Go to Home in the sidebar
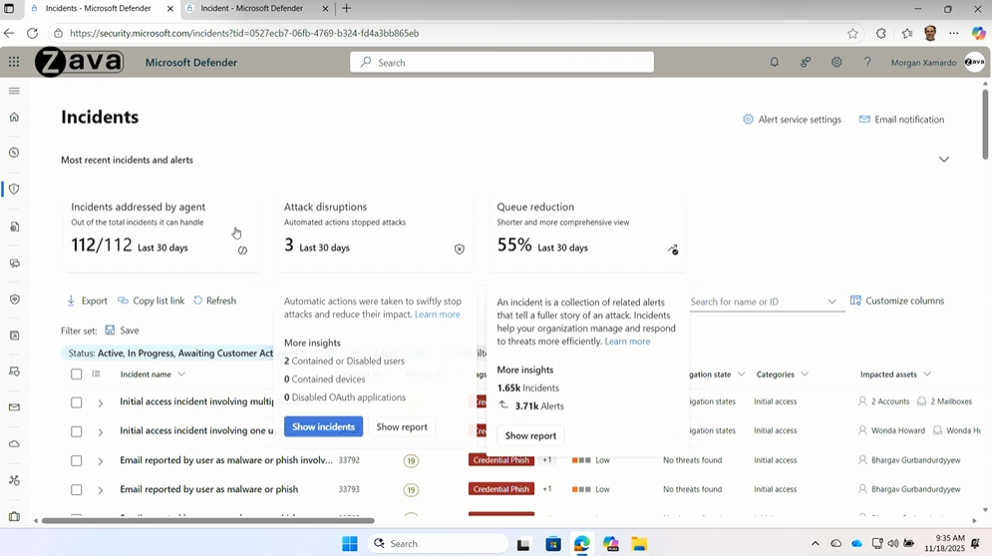 click(x=14, y=117)
